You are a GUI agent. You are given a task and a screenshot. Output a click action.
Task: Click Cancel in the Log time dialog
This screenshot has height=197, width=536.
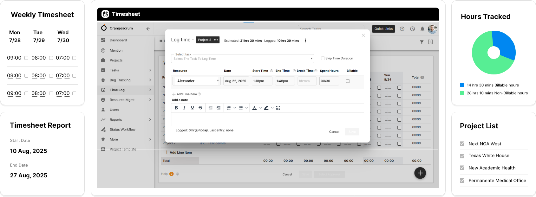[x=334, y=132]
